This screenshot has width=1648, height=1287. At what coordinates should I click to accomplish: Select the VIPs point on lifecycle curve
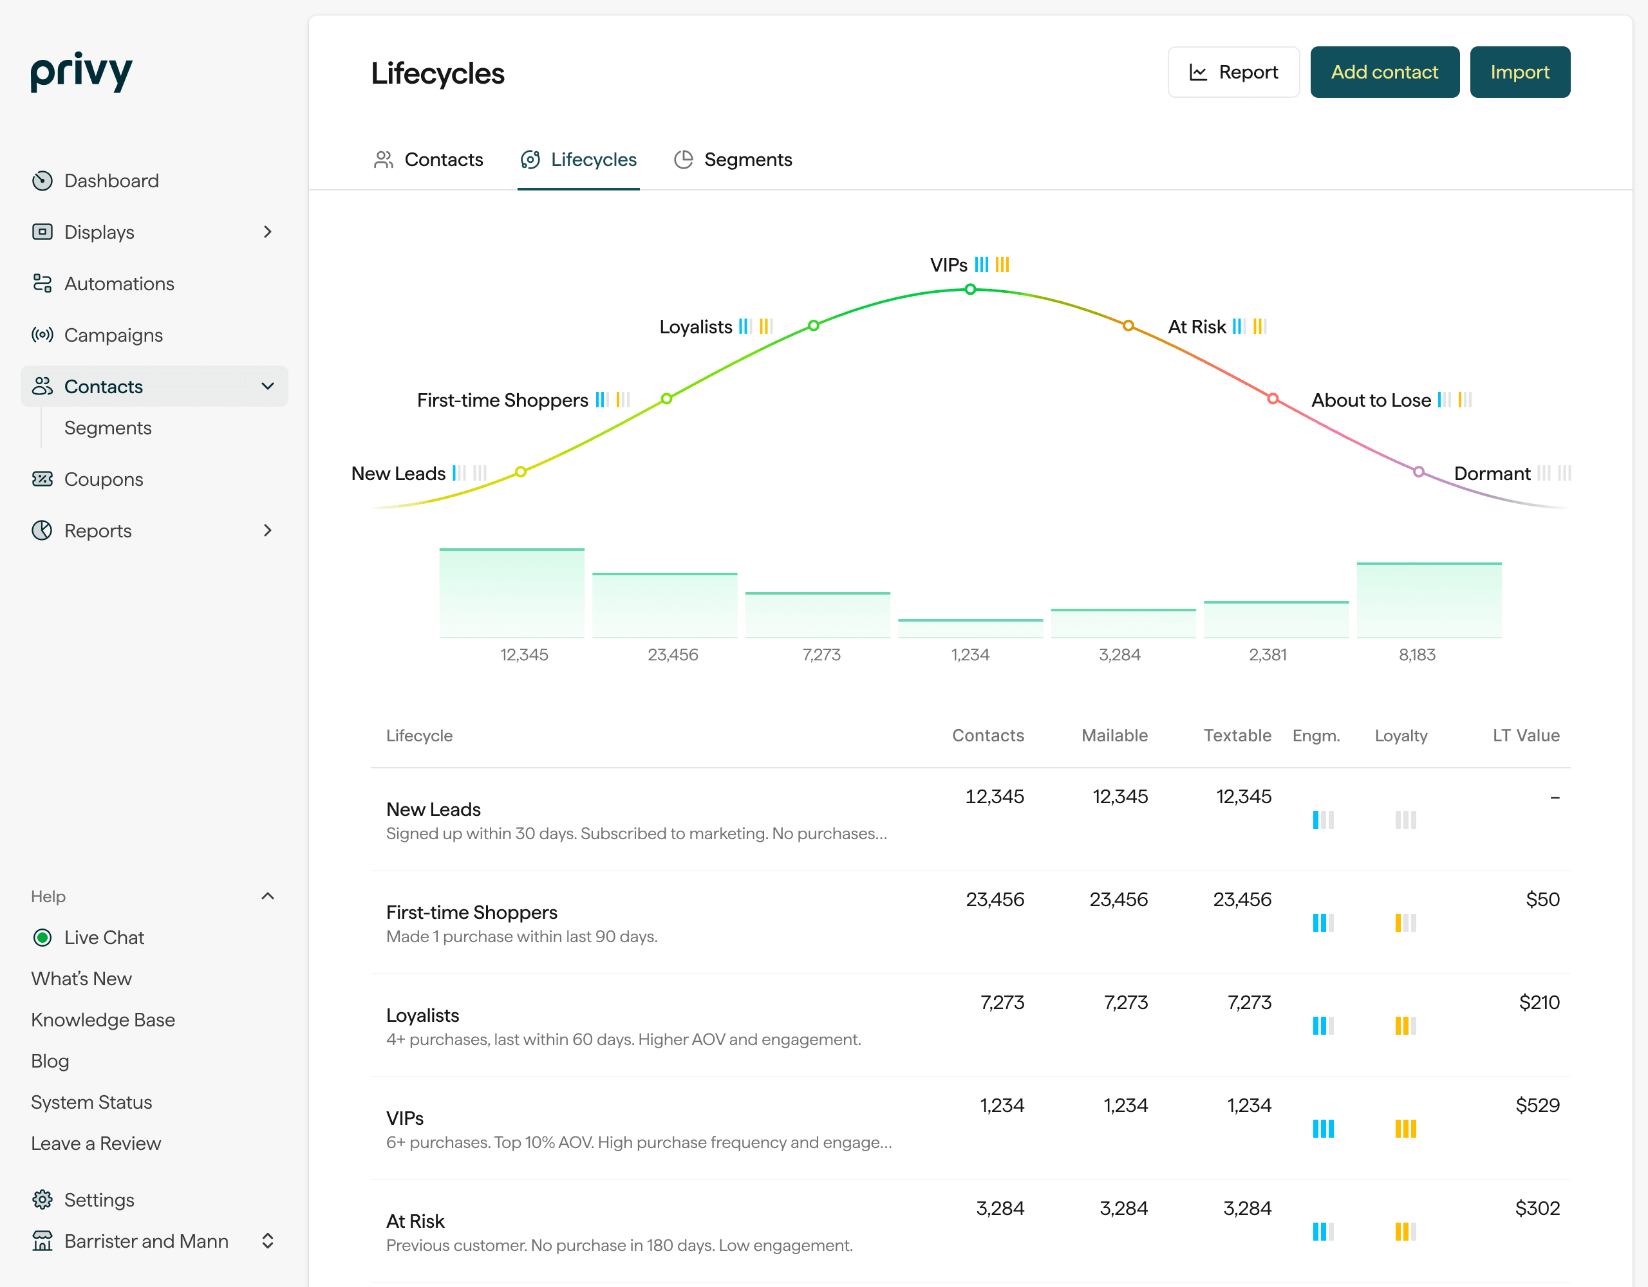pos(970,290)
